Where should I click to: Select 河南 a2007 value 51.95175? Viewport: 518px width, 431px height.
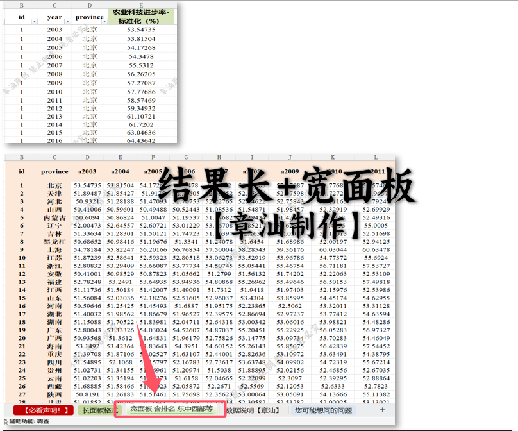[219, 306]
